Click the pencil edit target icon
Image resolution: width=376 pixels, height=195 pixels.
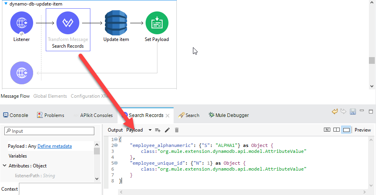167,130
